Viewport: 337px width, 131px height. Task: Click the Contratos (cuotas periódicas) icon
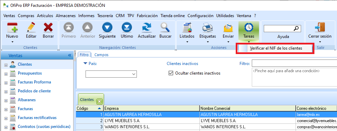click(x=13, y=127)
